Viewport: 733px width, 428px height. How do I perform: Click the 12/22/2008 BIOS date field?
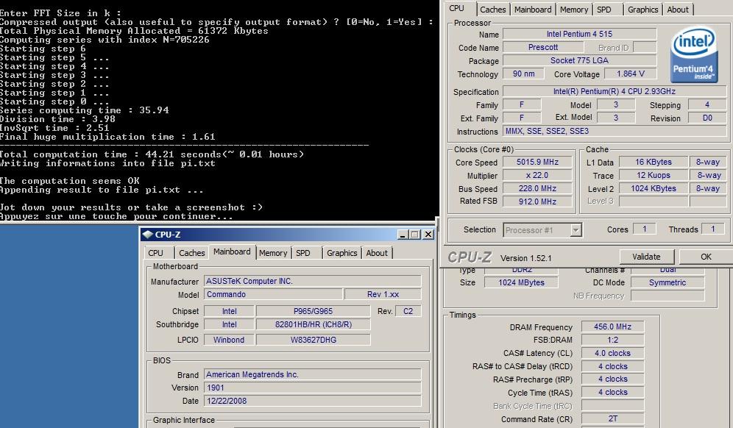(313, 401)
